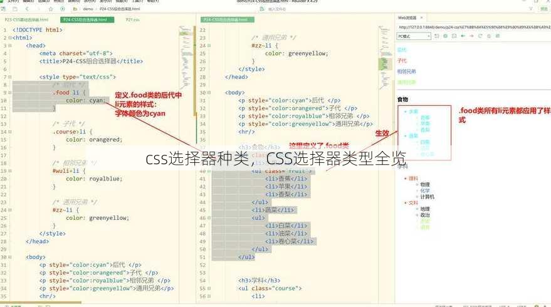The height and width of the screenshot is (307, 551).
Task: Collapse the head fold marker on line 3
Action: click(x=10, y=46)
